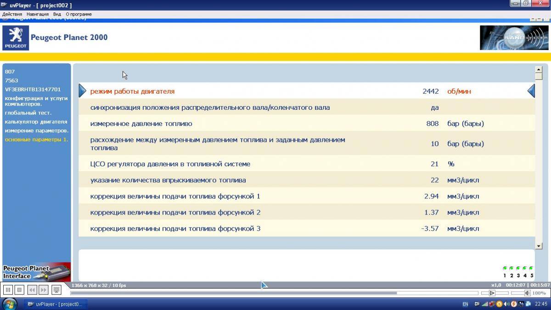The width and height of the screenshot is (551, 310).
Task: Click the Peugeot lion logo
Action: pos(16,38)
